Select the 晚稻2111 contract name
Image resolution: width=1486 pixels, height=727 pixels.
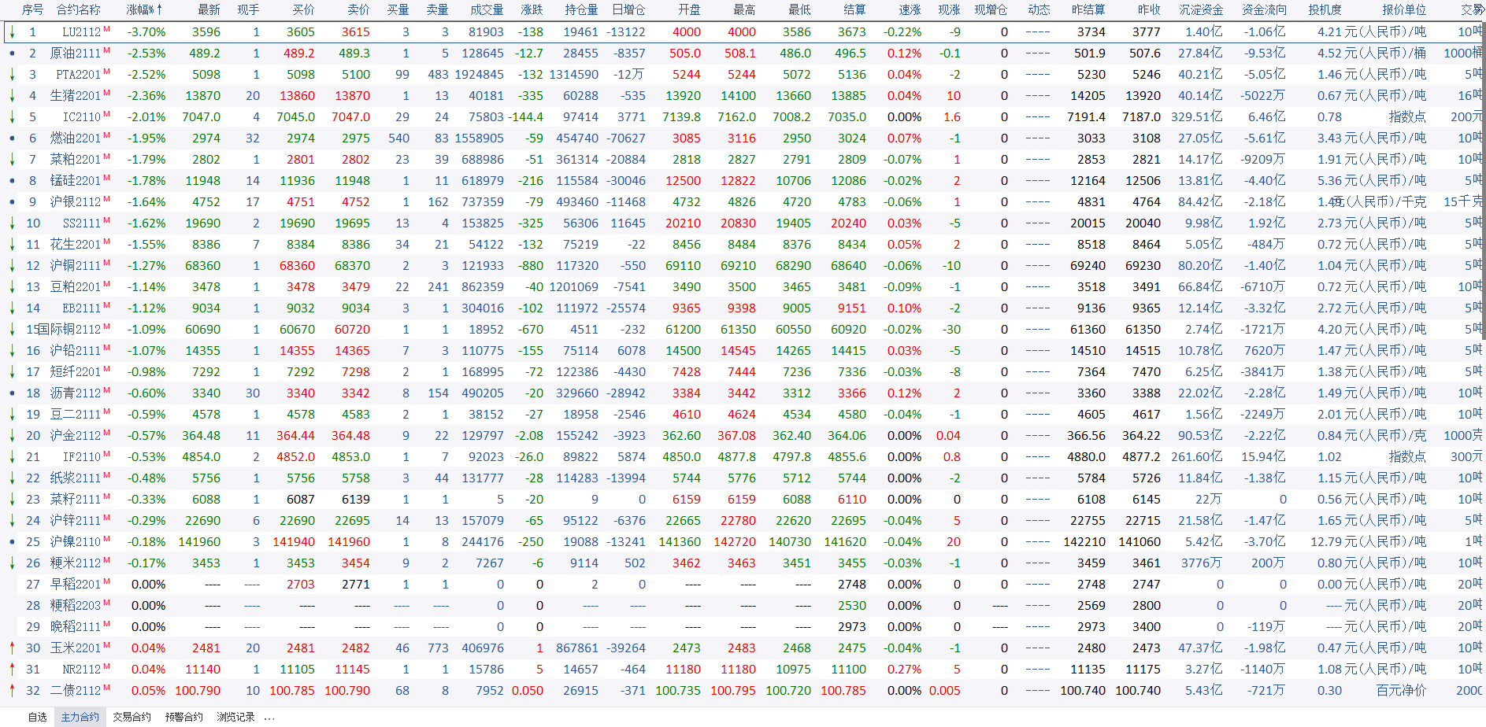(x=76, y=627)
